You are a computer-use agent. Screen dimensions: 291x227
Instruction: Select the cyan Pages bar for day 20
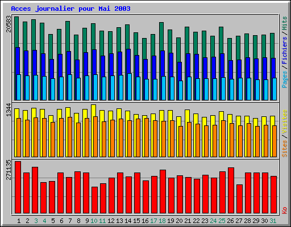pyautogui.click(x=181, y=90)
